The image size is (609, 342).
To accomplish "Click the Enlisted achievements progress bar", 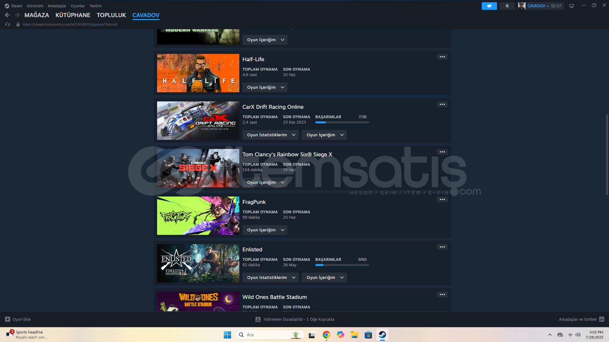I will click(x=342, y=265).
